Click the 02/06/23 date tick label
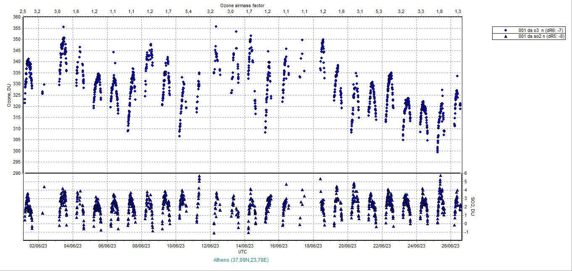 pyautogui.click(x=38, y=246)
